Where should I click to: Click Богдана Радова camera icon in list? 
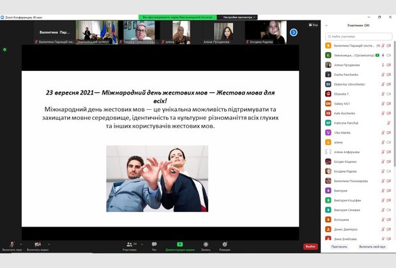389,171
